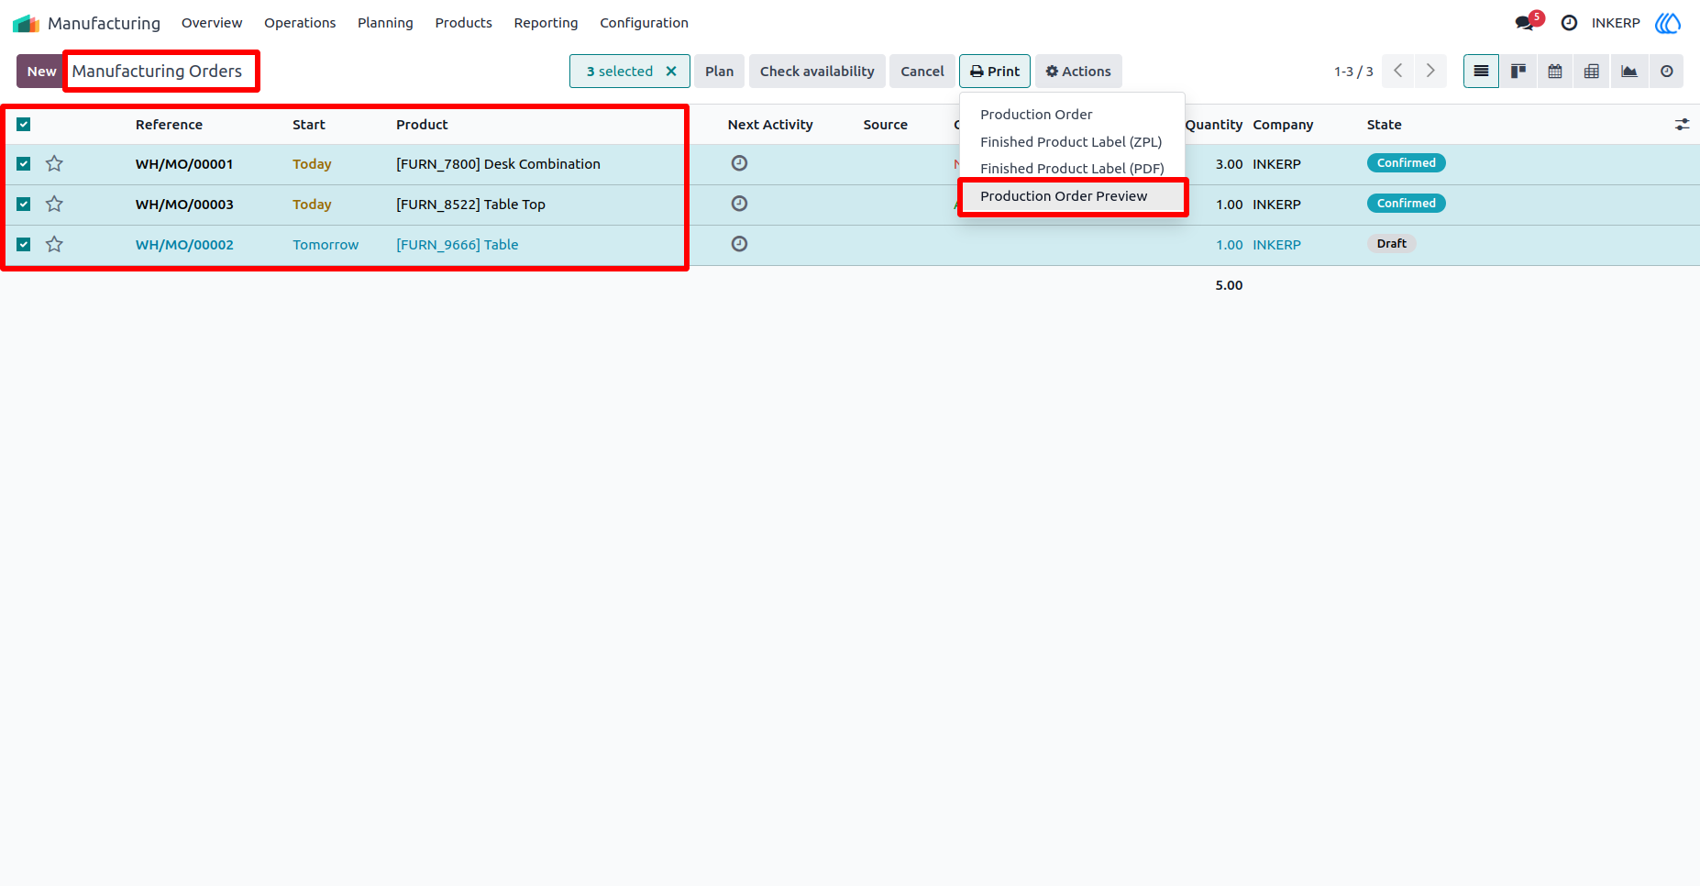The image size is (1700, 886).
Task: Choose Production Order from Print menu
Action: point(1072,115)
